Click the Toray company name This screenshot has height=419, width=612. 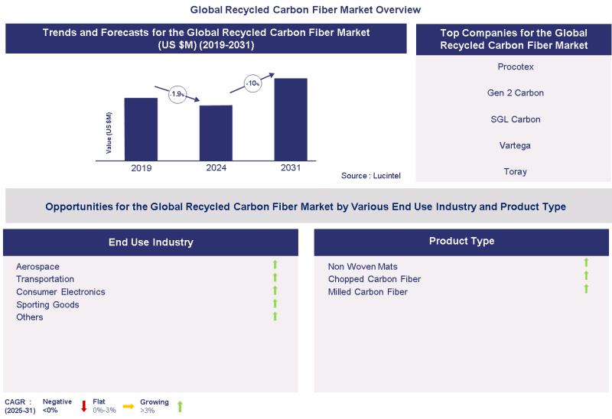pos(515,172)
